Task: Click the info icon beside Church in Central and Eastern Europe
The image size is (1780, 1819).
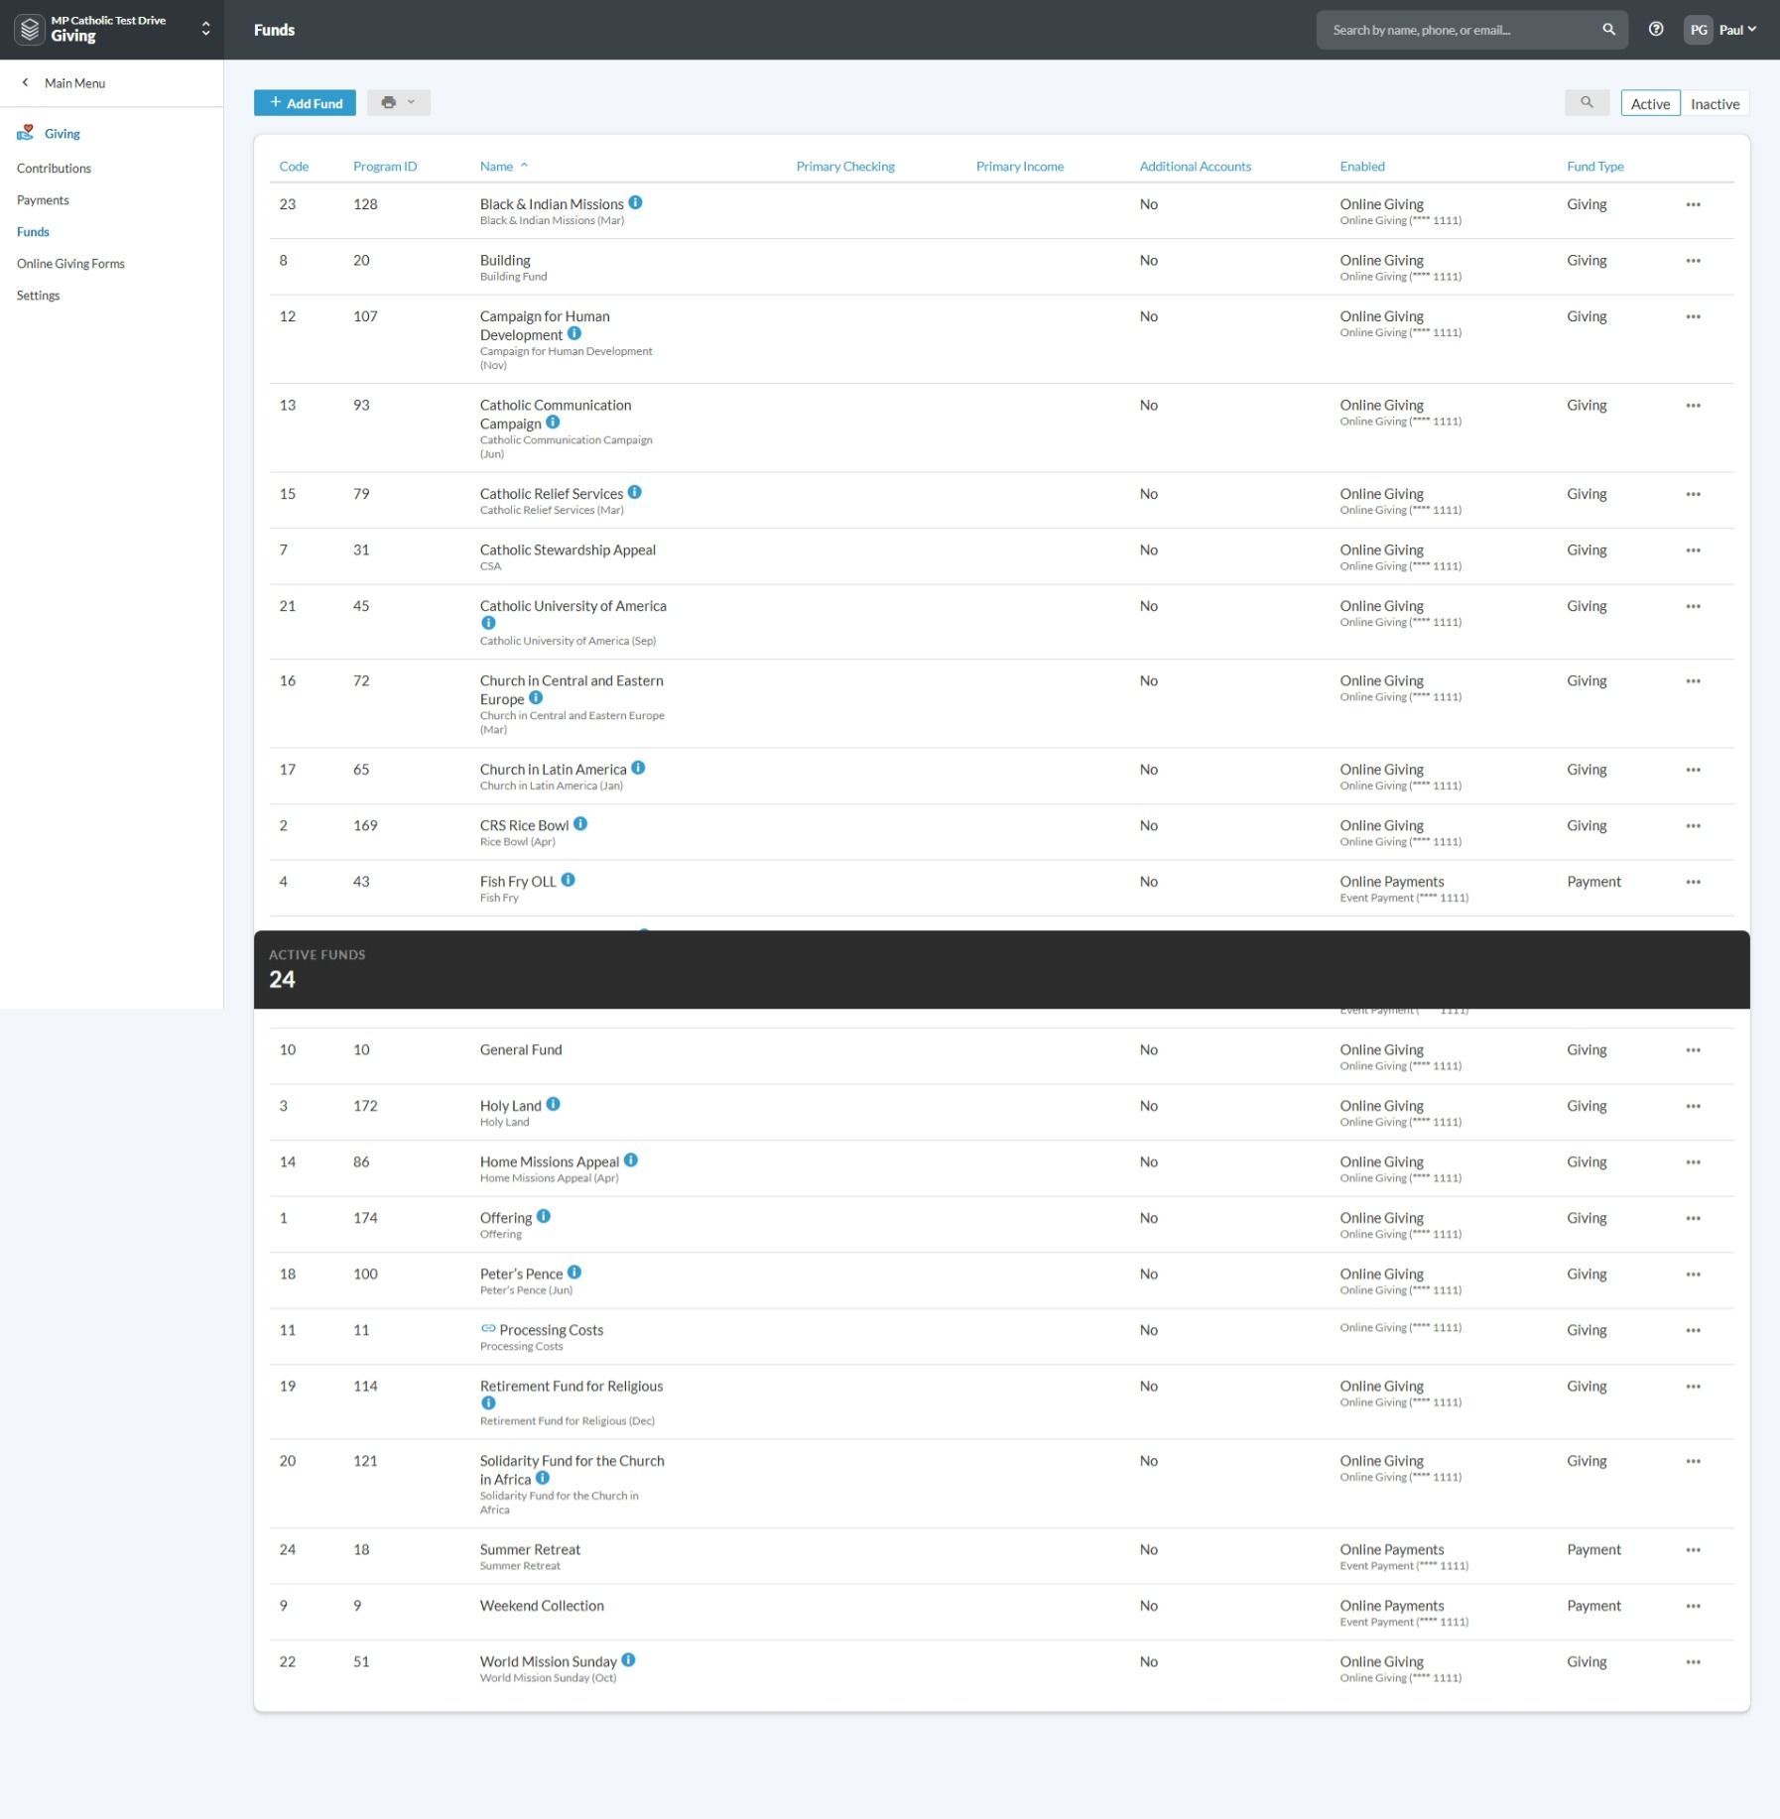Action: (536, 697)
